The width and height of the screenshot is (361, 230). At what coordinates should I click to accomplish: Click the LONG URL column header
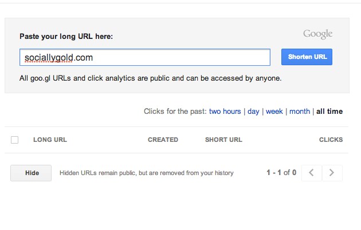tap(50, 140)
